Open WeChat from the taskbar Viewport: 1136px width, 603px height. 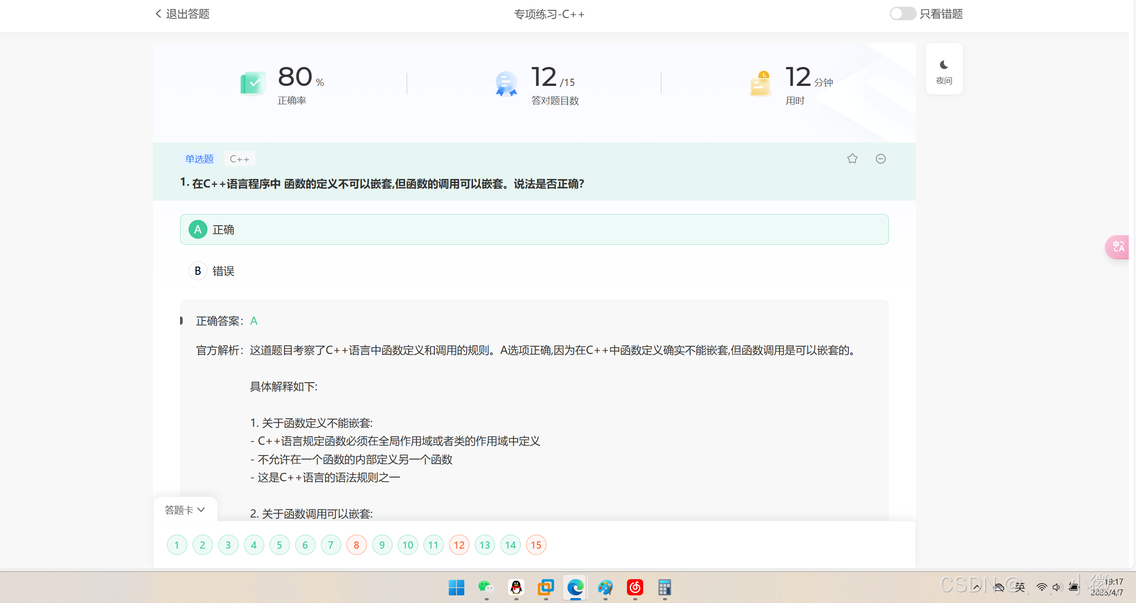(486, 587)
